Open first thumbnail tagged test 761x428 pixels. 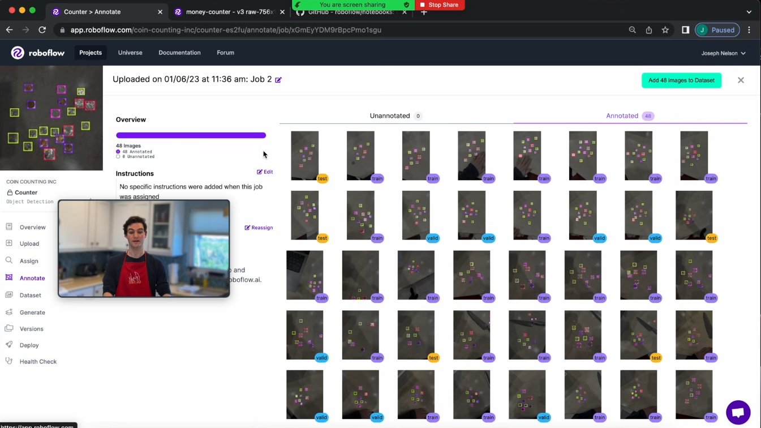click(x=305, y=156)
